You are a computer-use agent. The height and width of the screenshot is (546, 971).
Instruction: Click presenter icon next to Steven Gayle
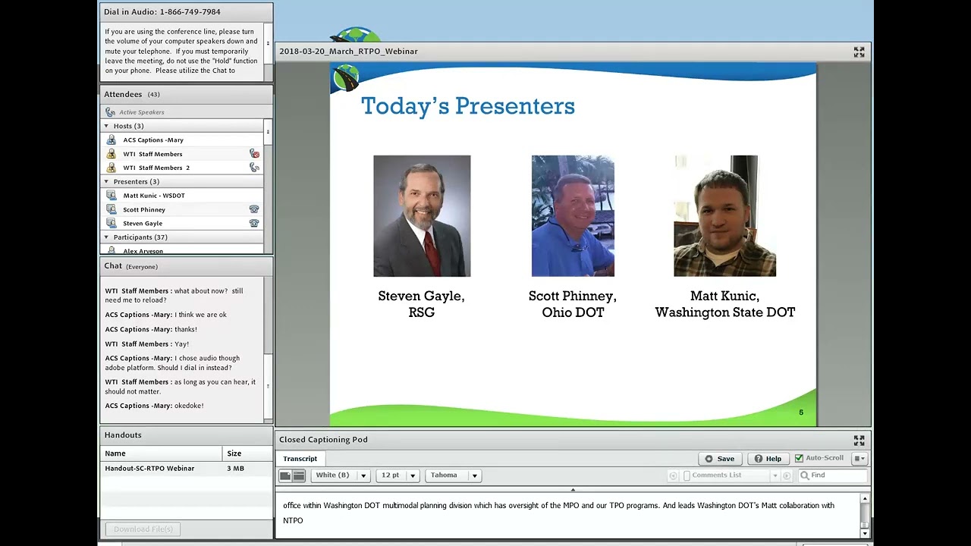pos(112,223)
